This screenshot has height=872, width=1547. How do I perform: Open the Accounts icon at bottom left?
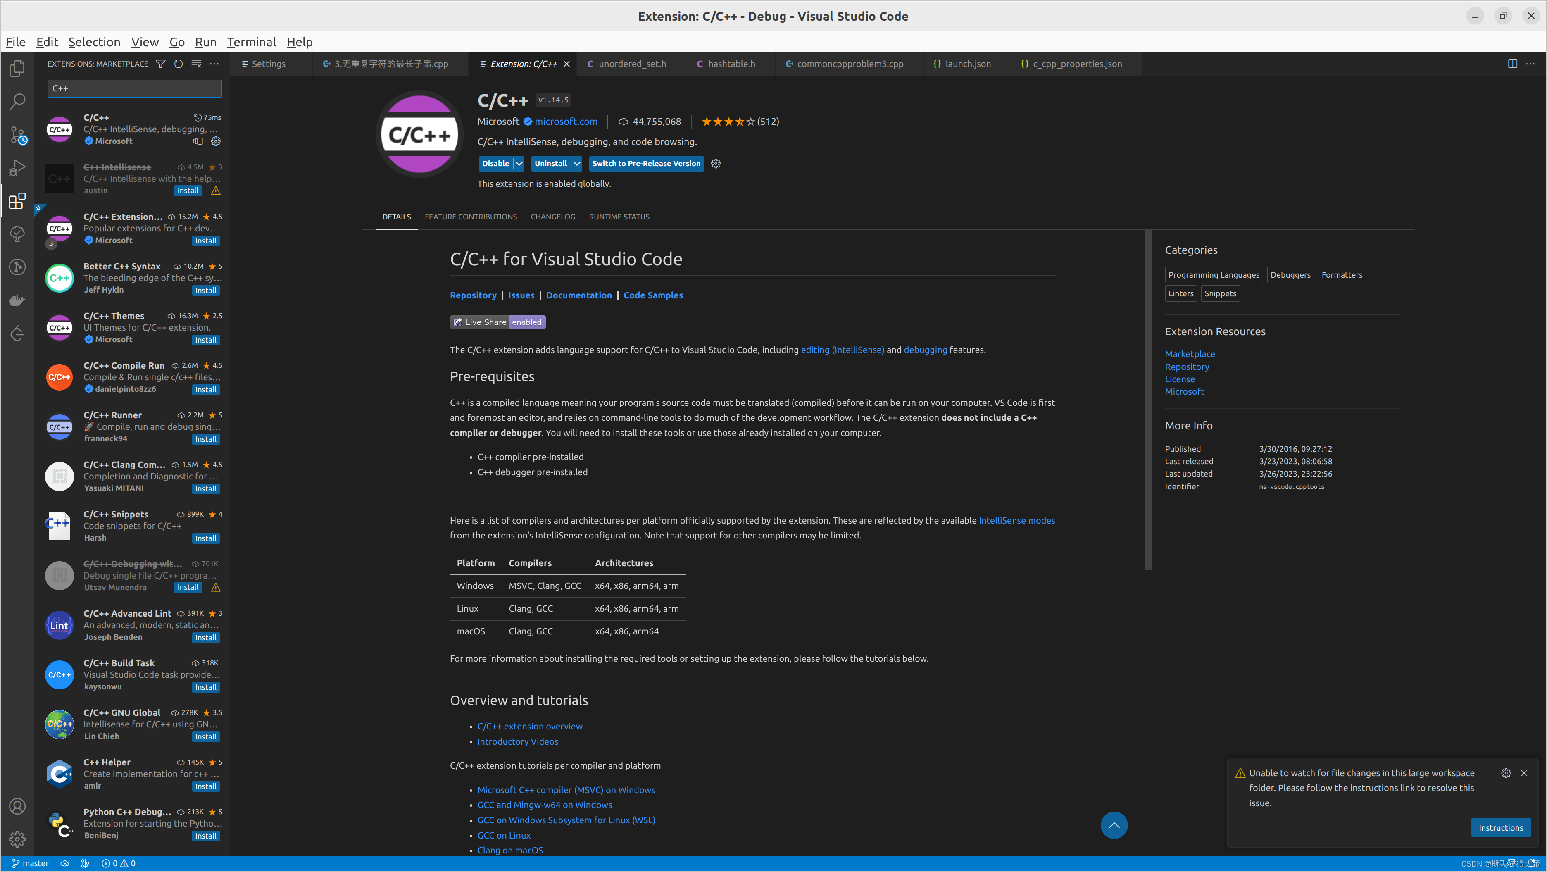point(17,806)
